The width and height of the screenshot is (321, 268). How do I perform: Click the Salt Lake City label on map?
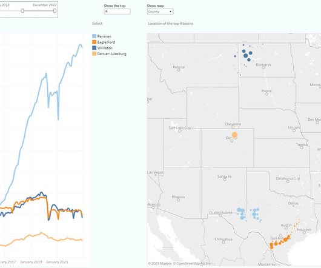click(x=180, y=128)
